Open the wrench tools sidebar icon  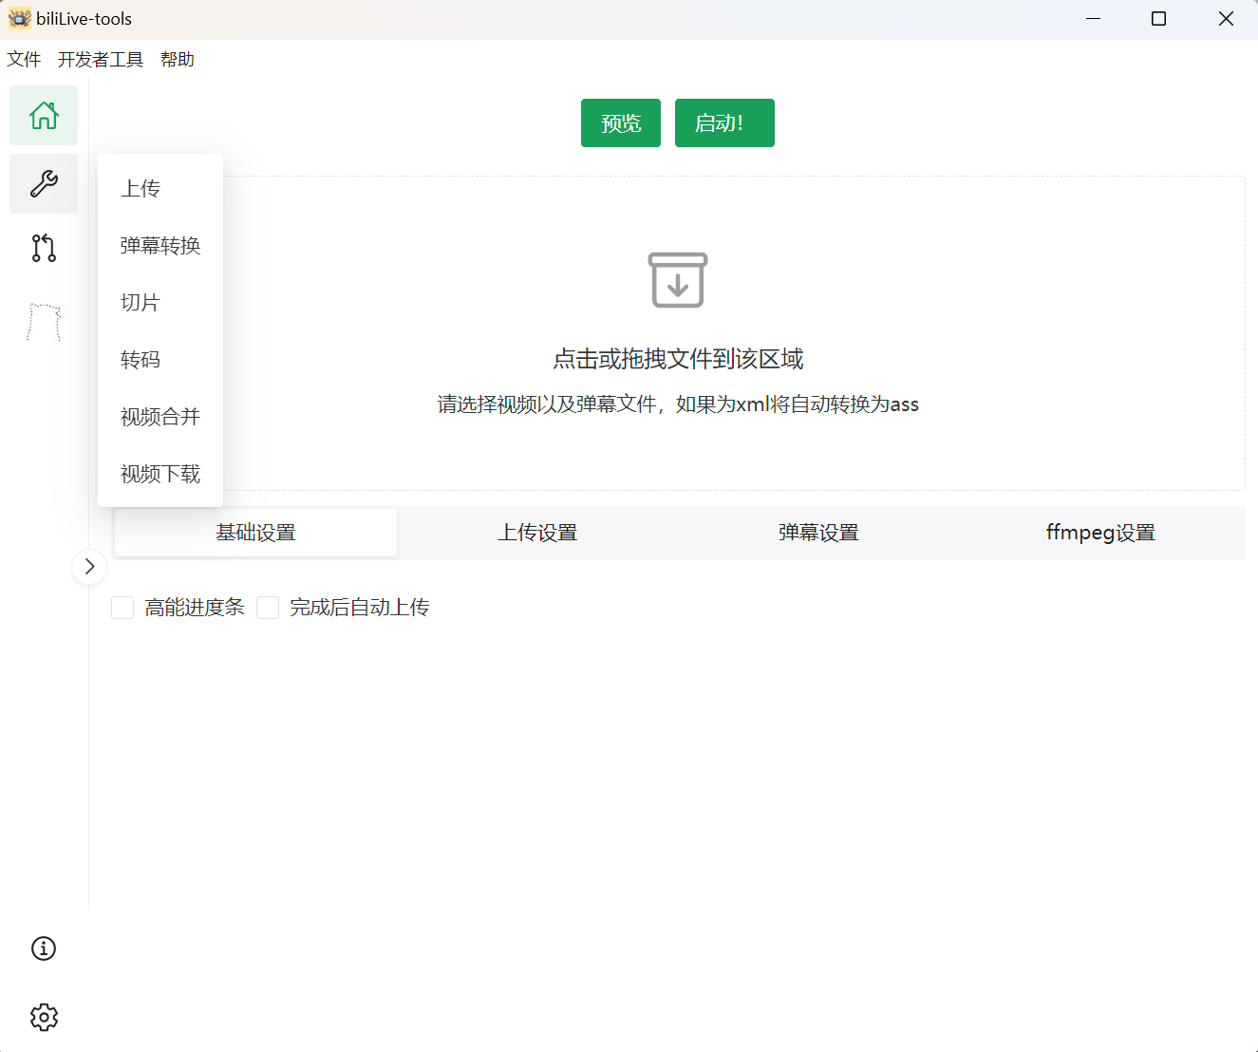point(44,183)
